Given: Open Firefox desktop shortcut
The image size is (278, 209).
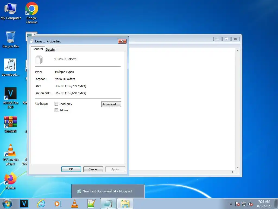Looking at the screenshot, I should pyautogui.click(x=11, y=181).
